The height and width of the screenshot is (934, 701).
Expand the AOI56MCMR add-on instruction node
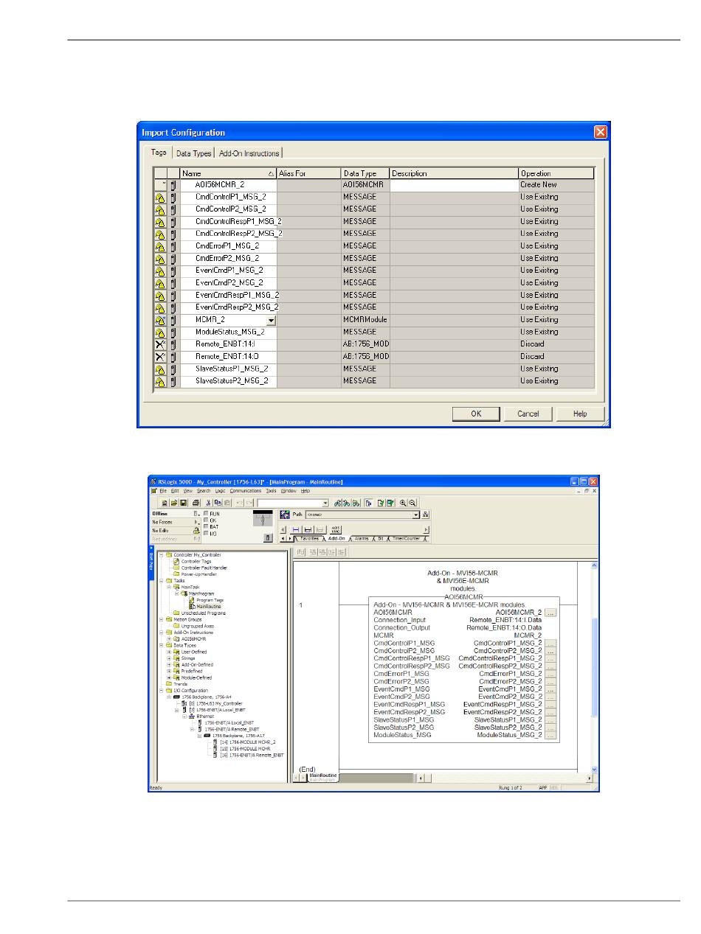pyautogui.click(x=169, y=639)
